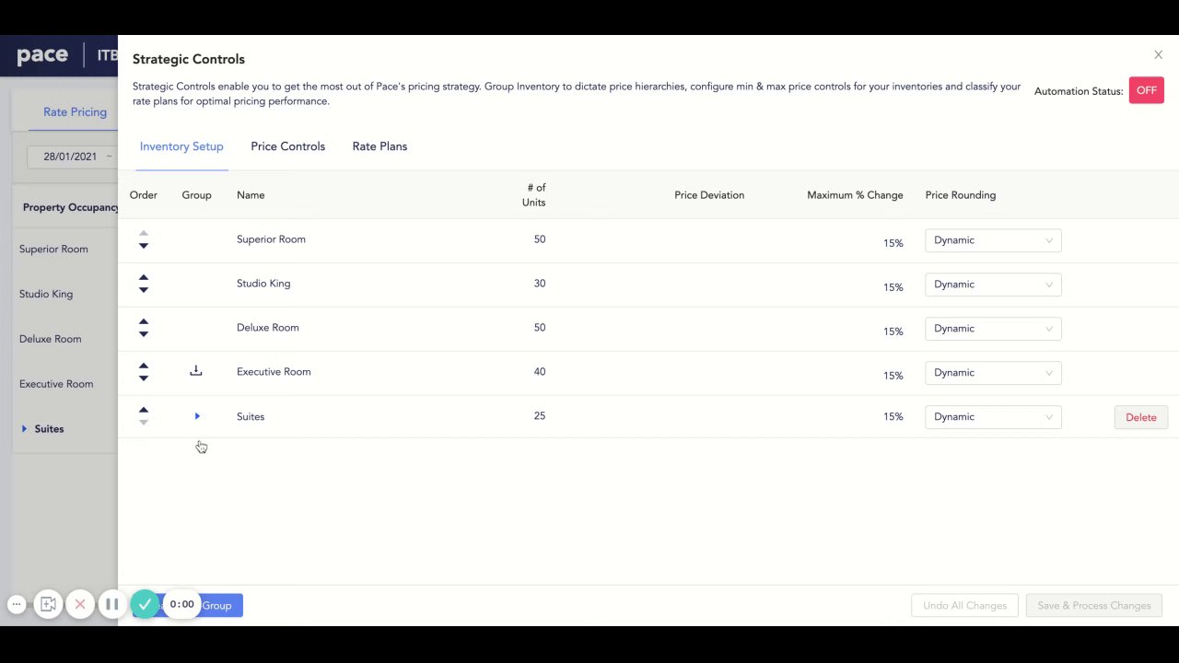The image size is (1179, 663).
Task: Move Superior Room down in order
Action: pyautogui.click(x=144, y=246)
